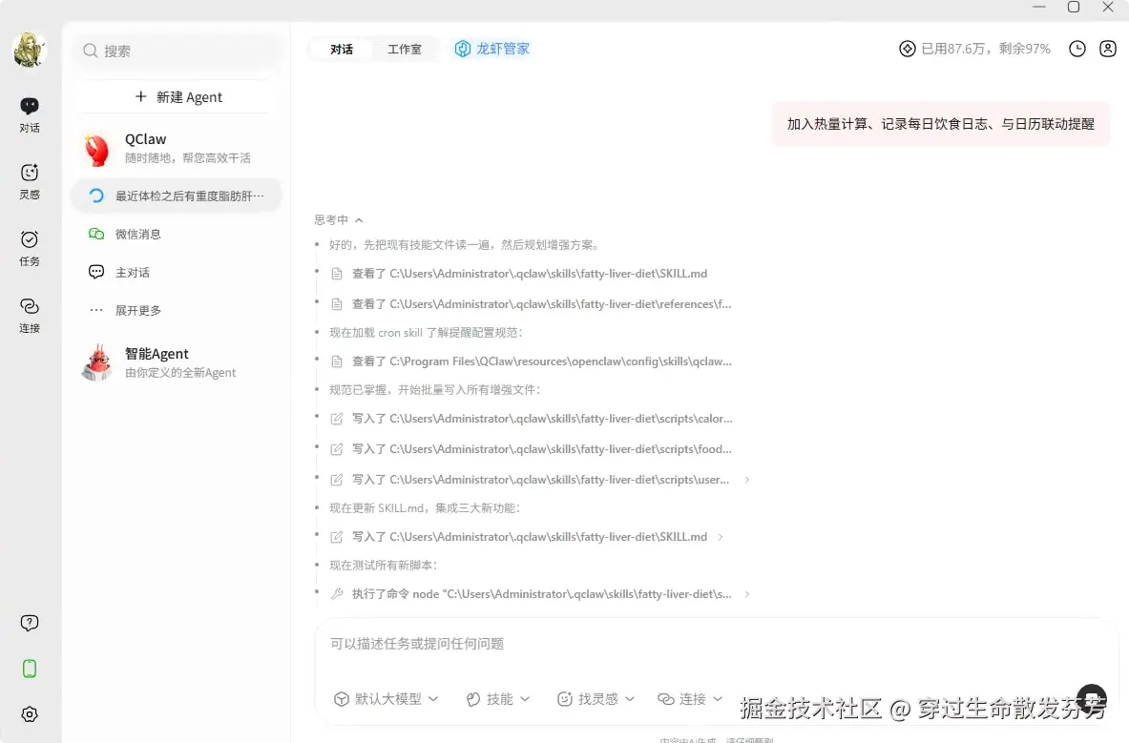Open the 对话 chat sidebar icon
This screenshot has width=1129, height=743.
point(30,115)
